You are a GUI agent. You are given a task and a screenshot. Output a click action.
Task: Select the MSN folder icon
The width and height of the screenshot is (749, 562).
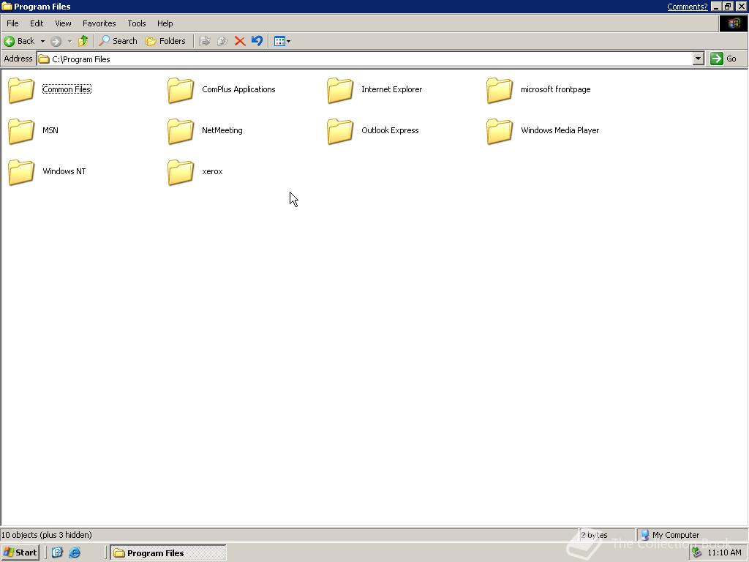tap(21, 131)
